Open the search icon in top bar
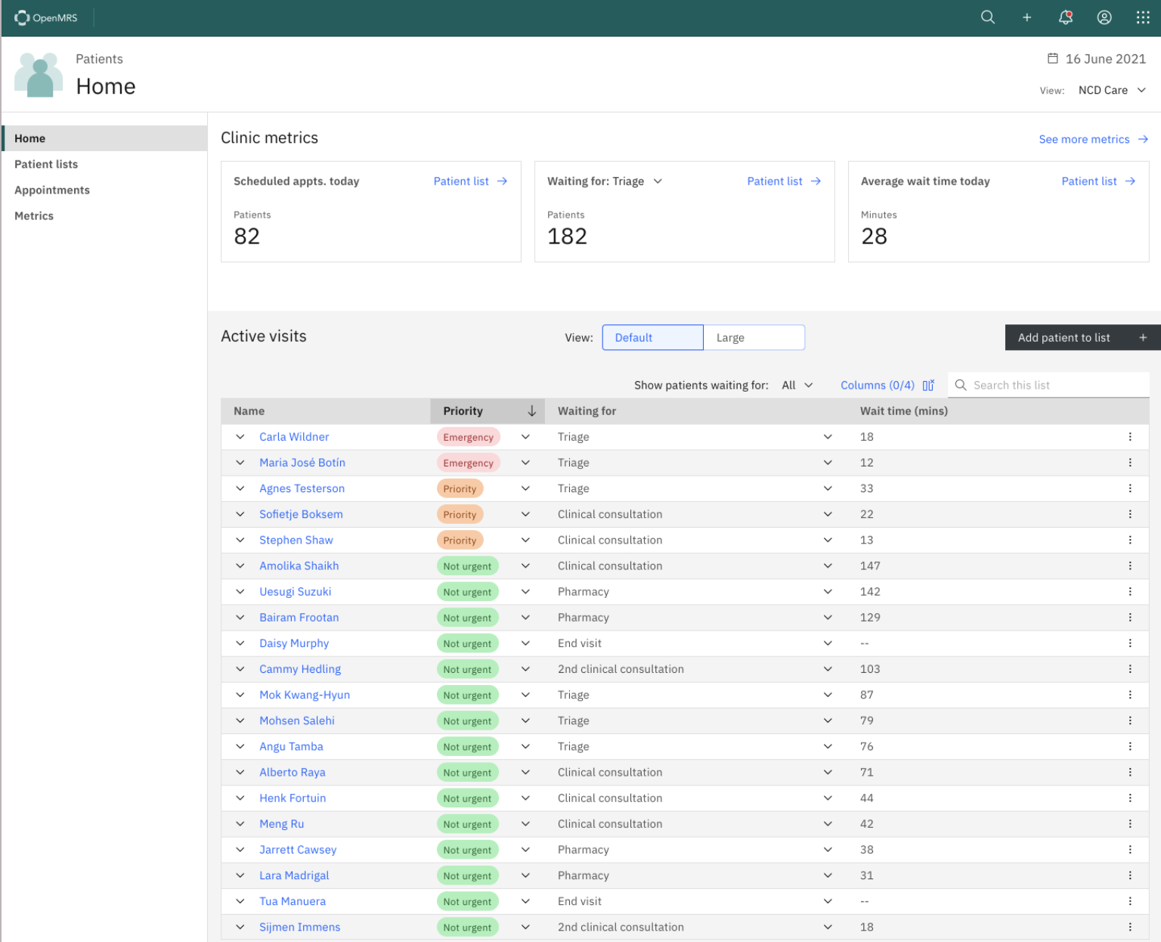Screen dimensions: 1161x942 [987, 17]
